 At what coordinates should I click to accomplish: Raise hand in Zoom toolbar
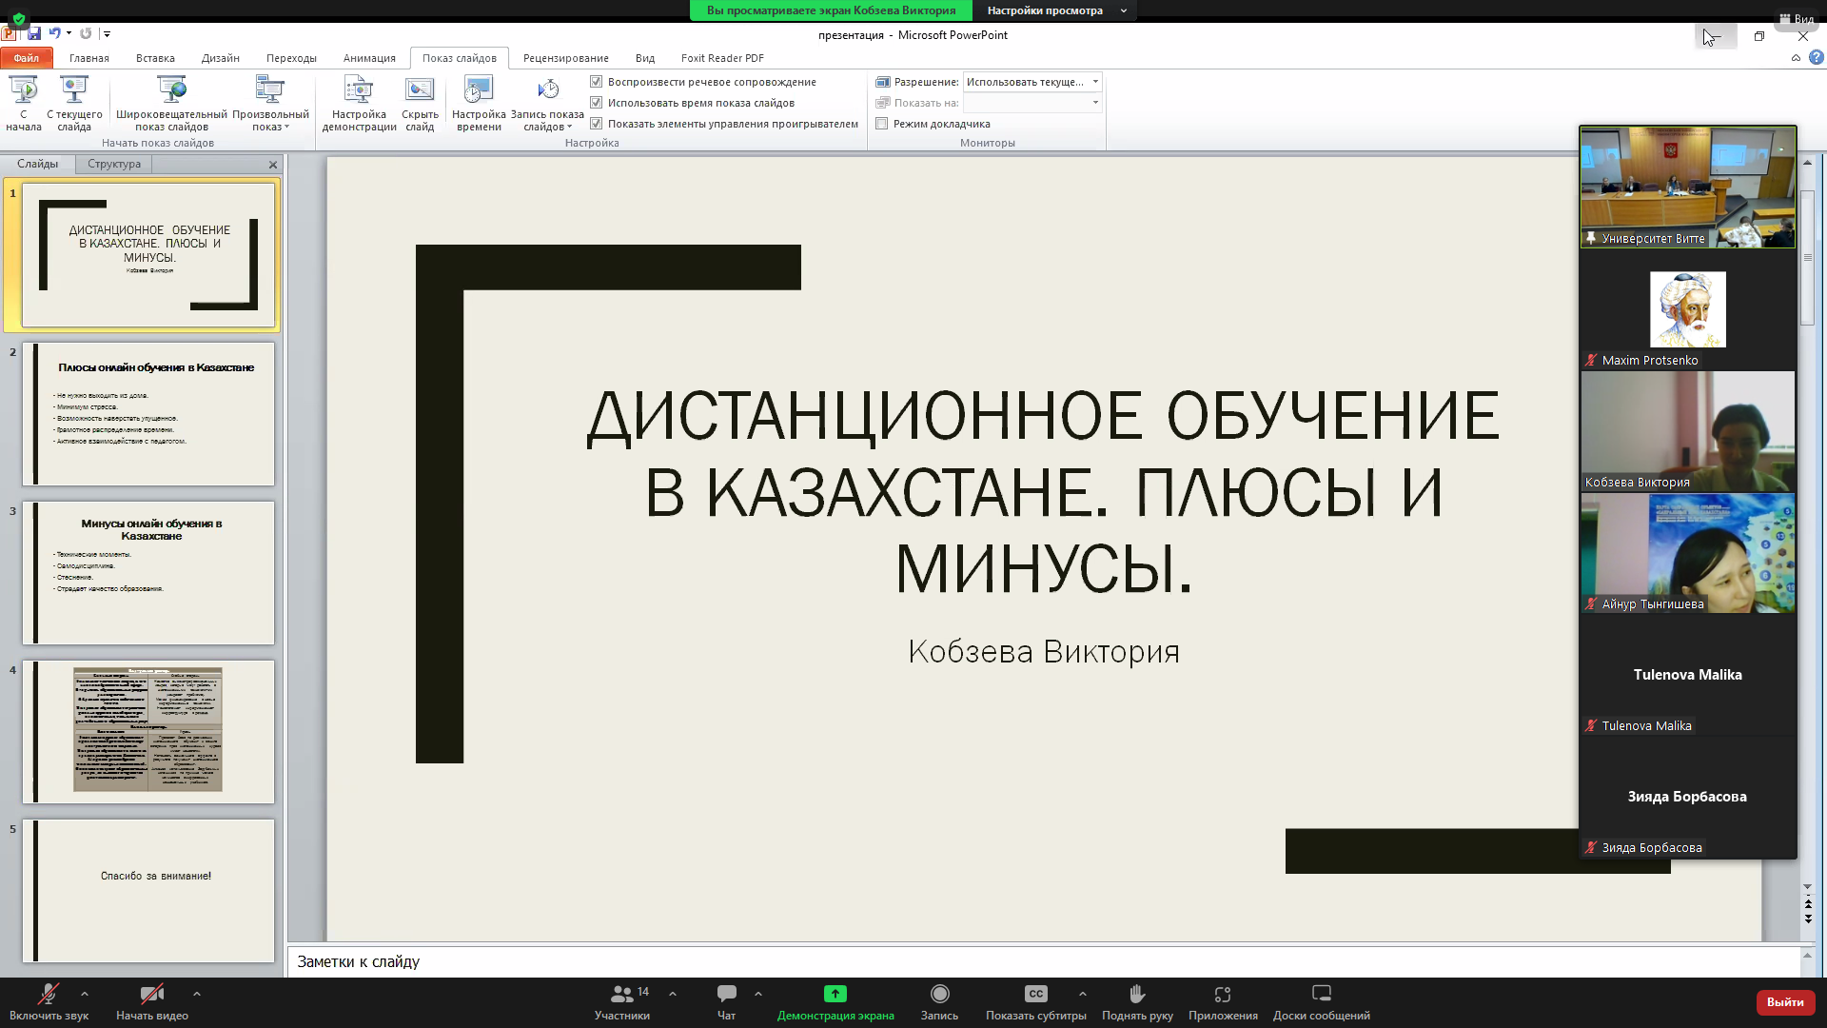[x=1137, y=1001]
